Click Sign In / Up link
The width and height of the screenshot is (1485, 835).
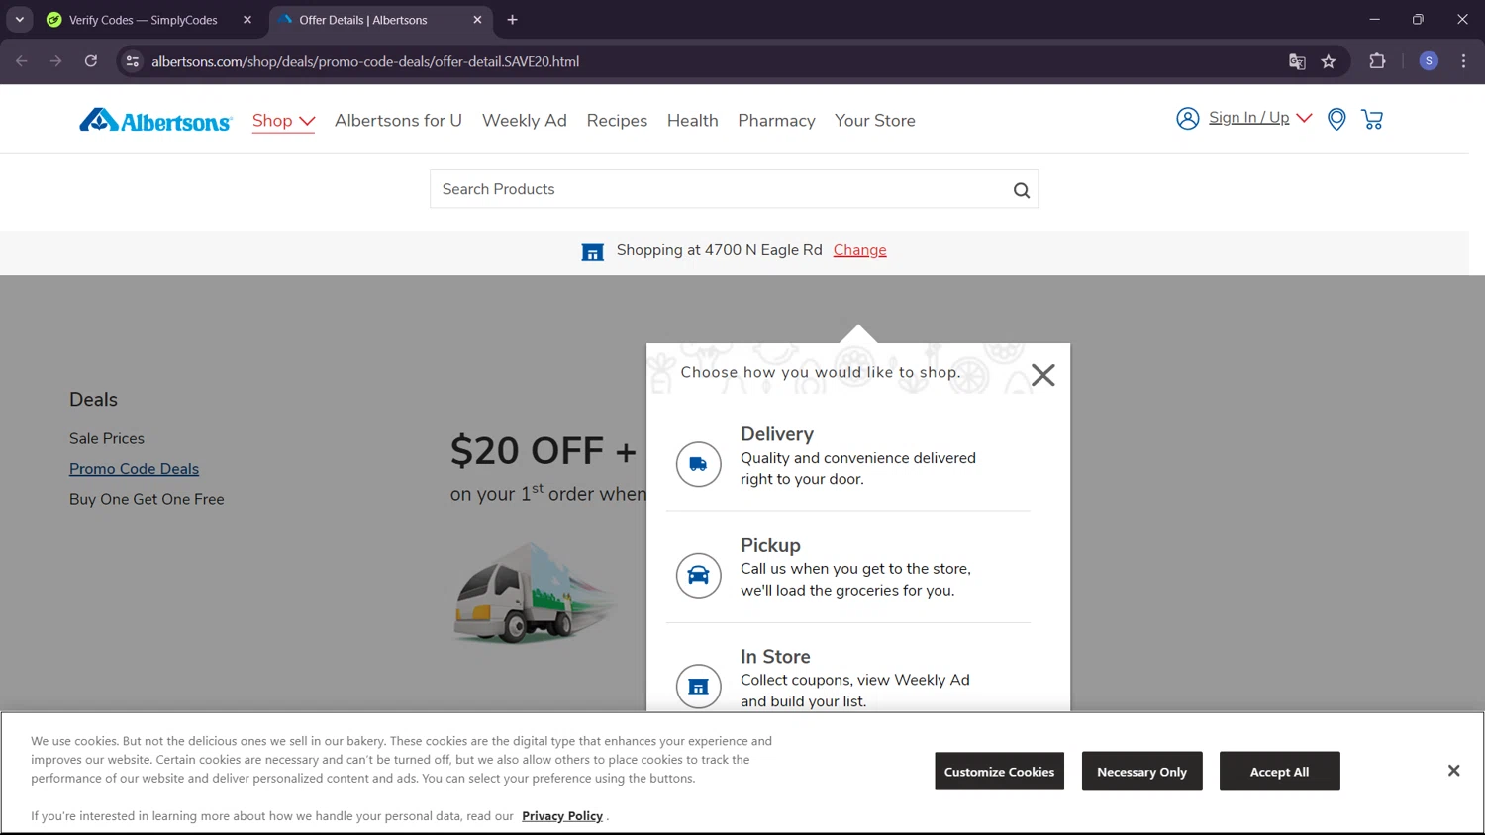pyautogui.click(x=1248, y=118)
